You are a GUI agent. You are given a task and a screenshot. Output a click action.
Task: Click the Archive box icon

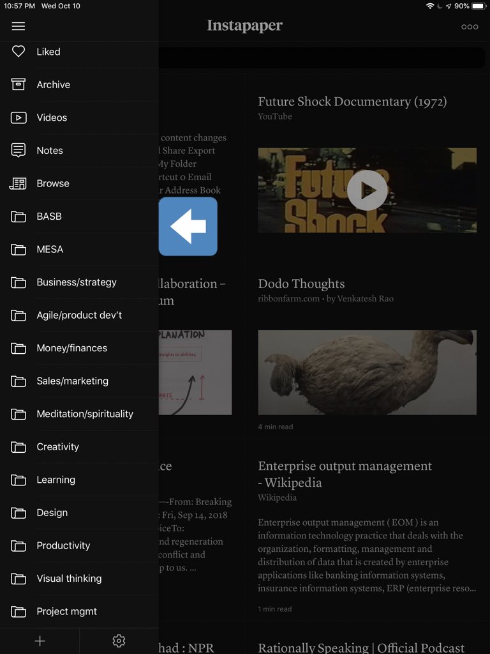click(19, 84)
